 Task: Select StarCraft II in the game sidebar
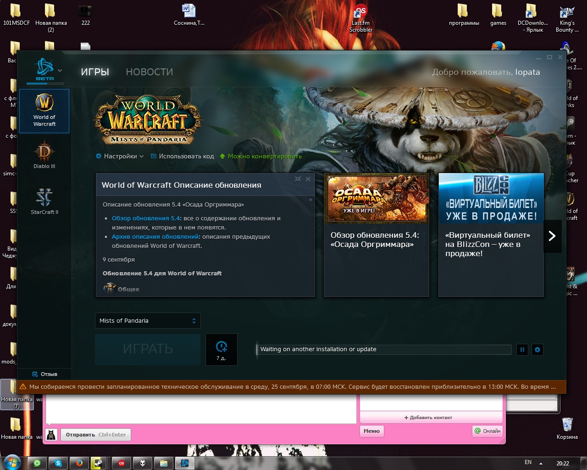point(44,201)
